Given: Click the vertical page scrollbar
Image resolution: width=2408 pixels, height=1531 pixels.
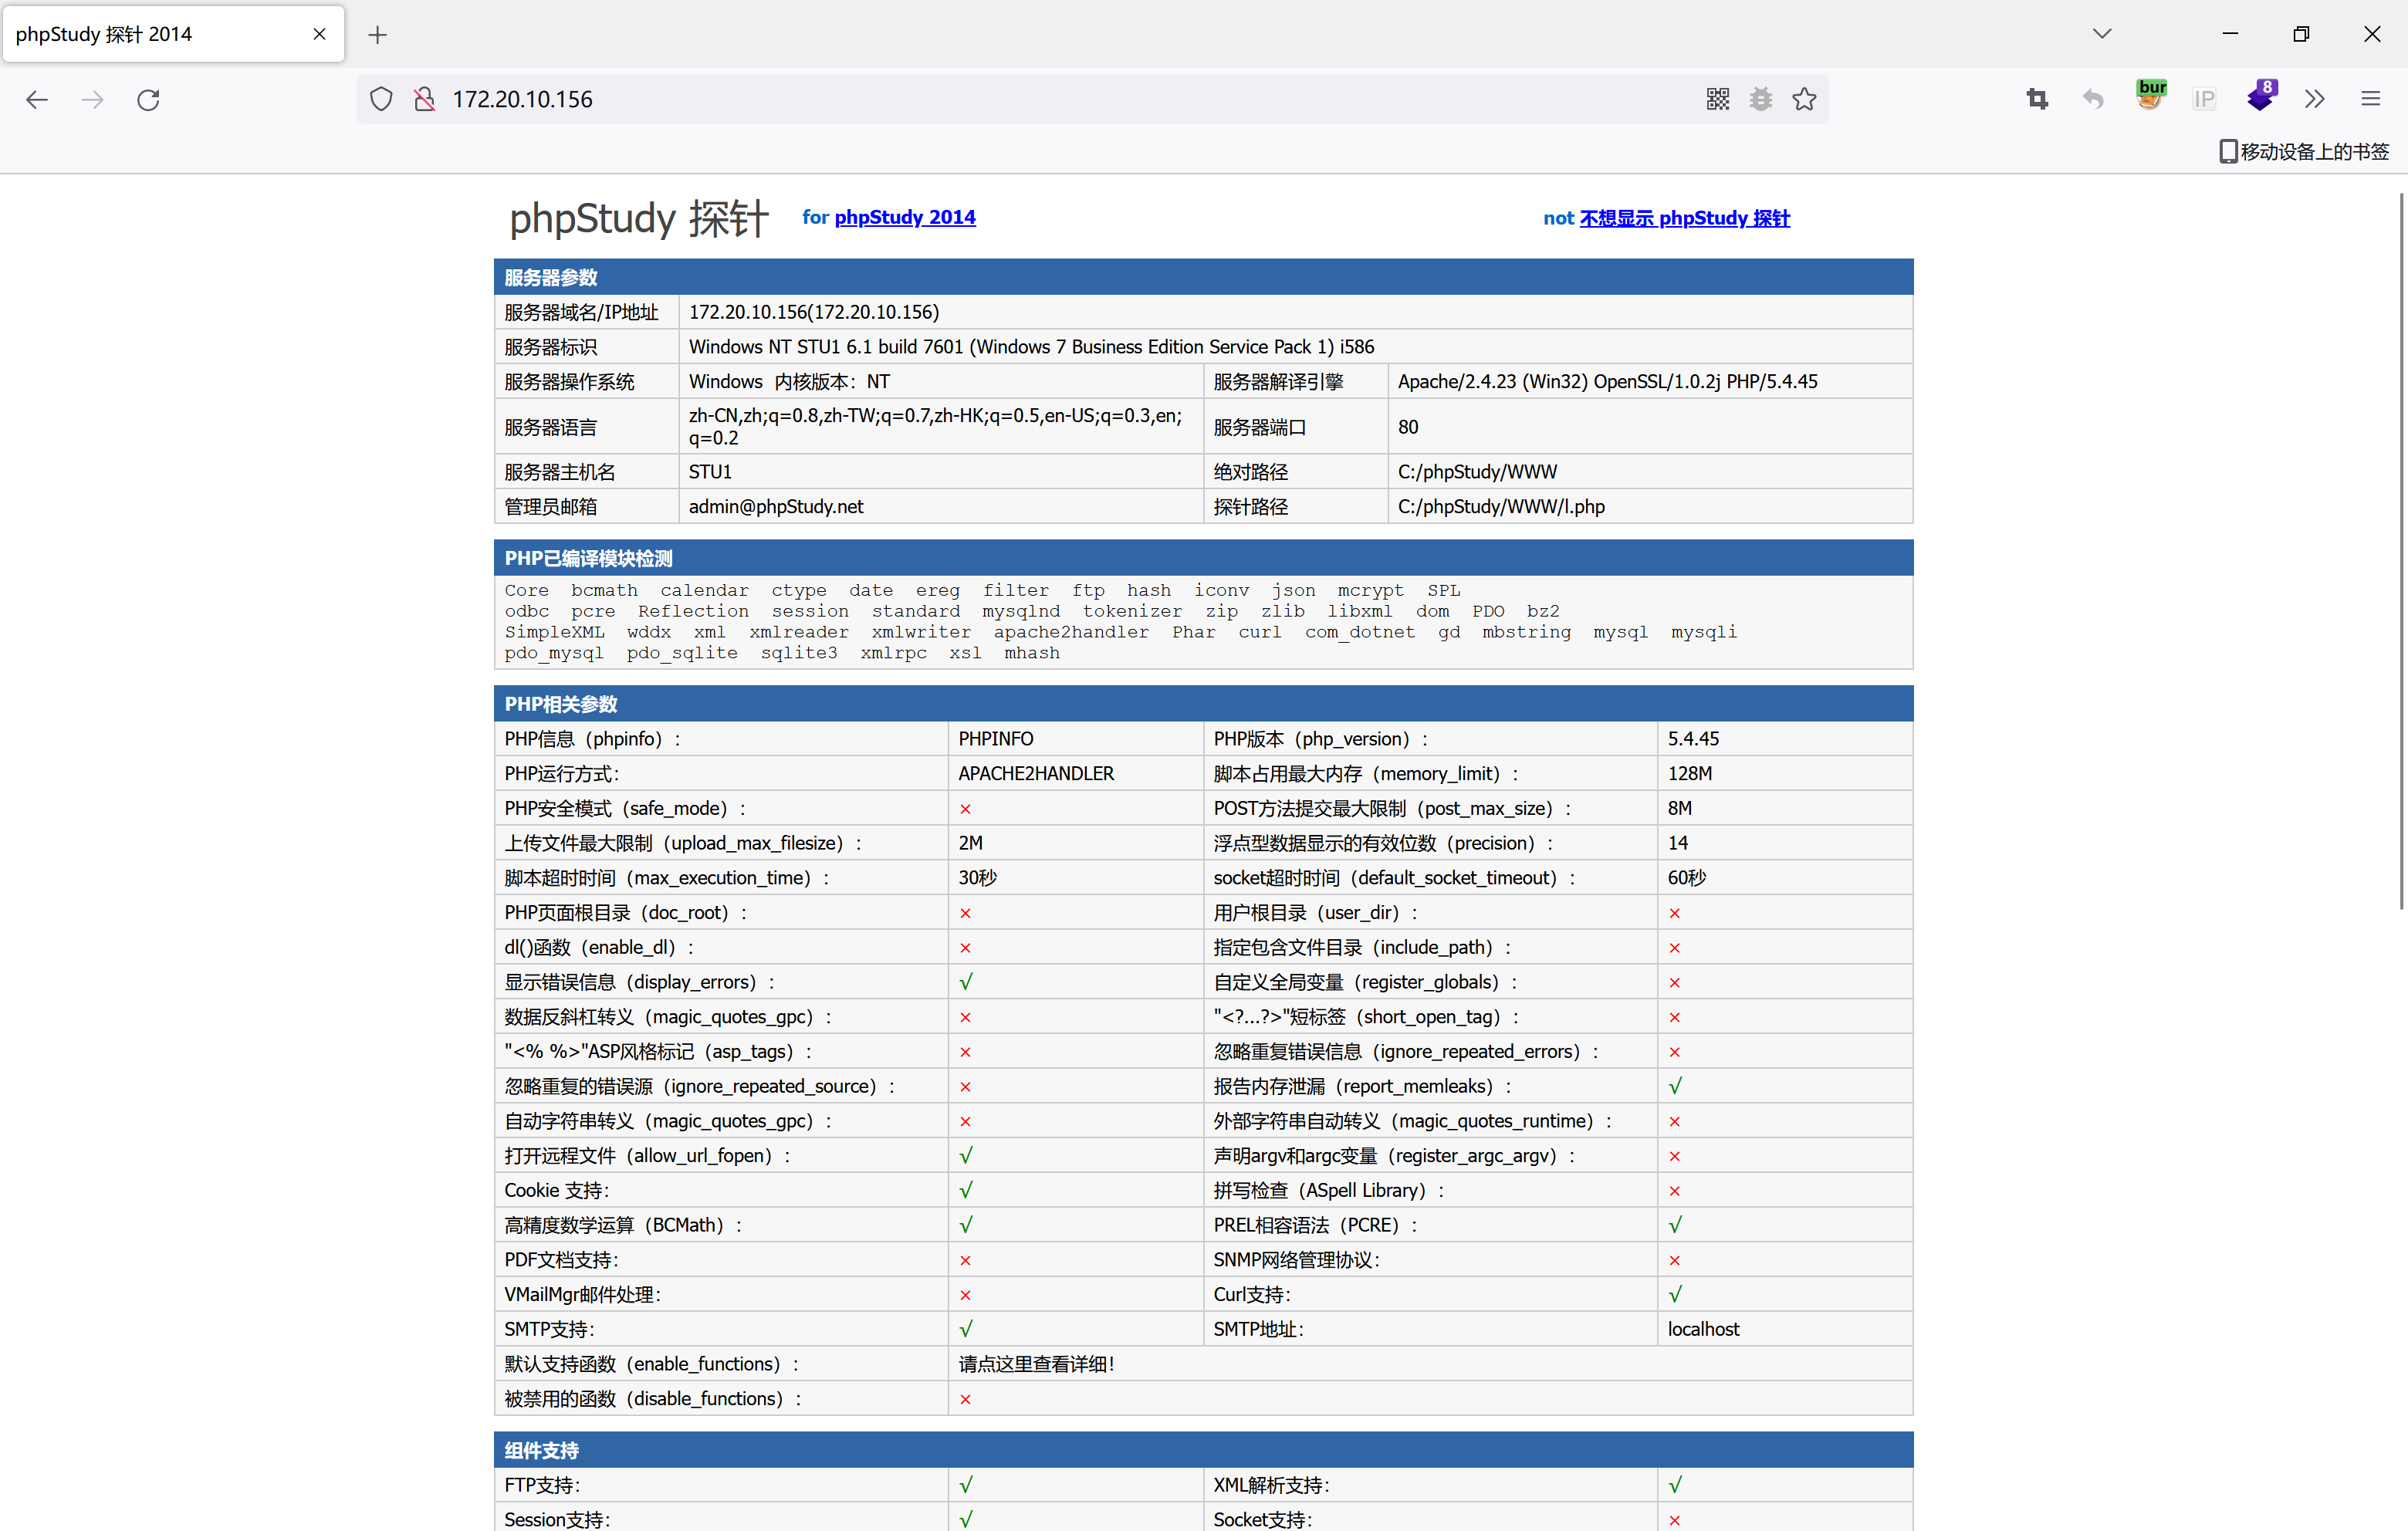Looking at the screenshot, I should coord(2400,550).
